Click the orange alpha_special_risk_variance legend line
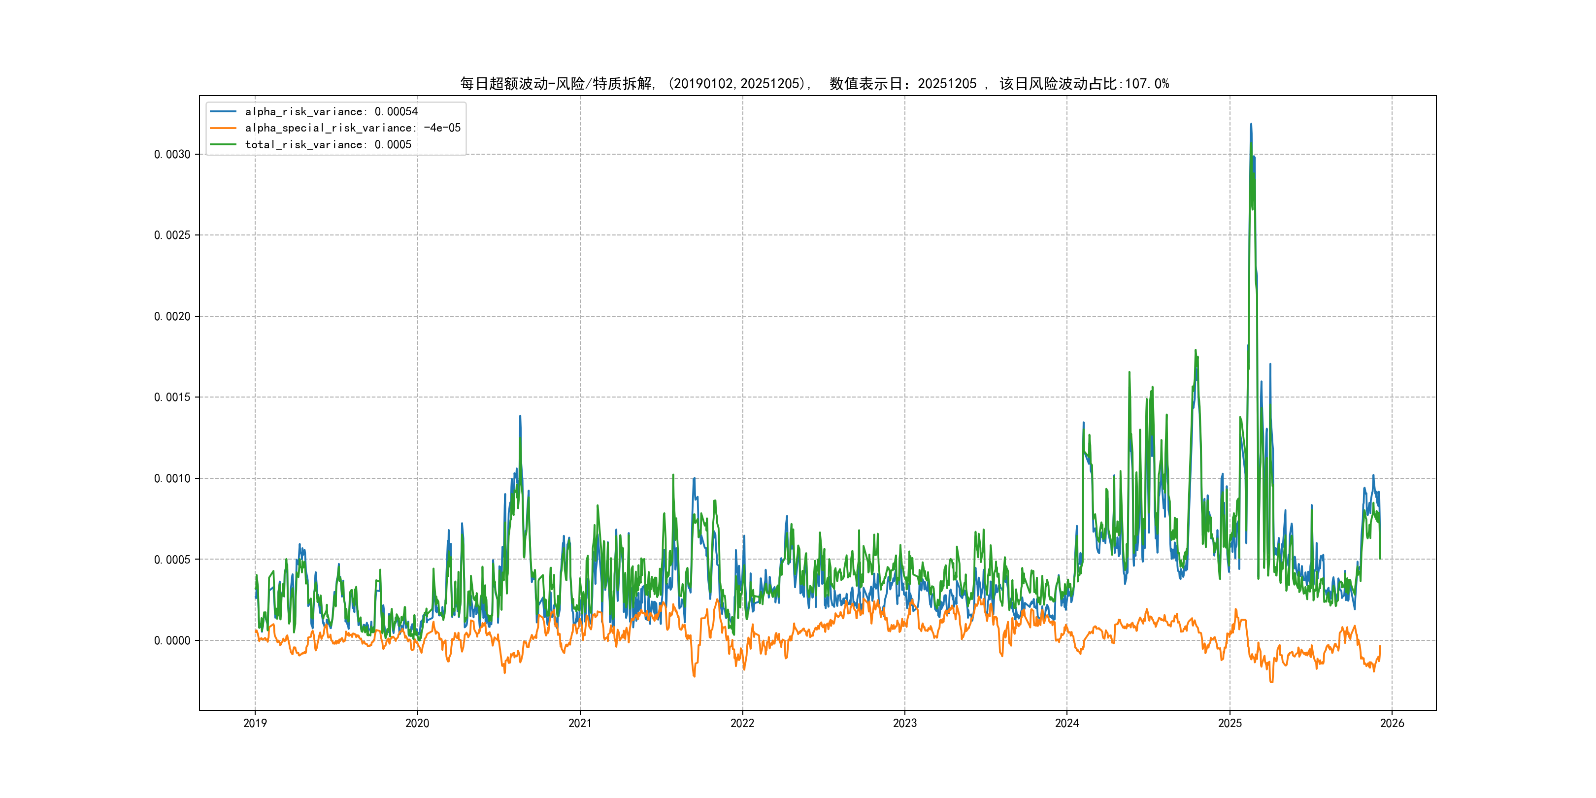 click(223, 128)
